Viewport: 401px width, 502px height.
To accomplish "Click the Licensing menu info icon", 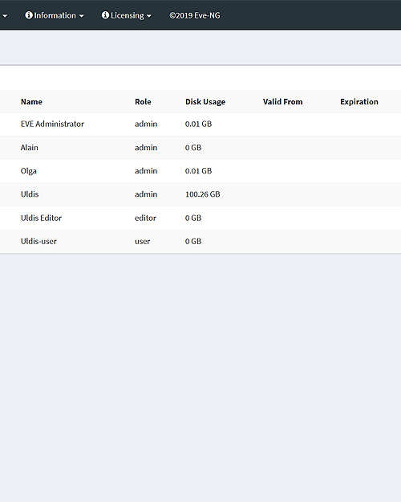I will [x=105, y=15].
